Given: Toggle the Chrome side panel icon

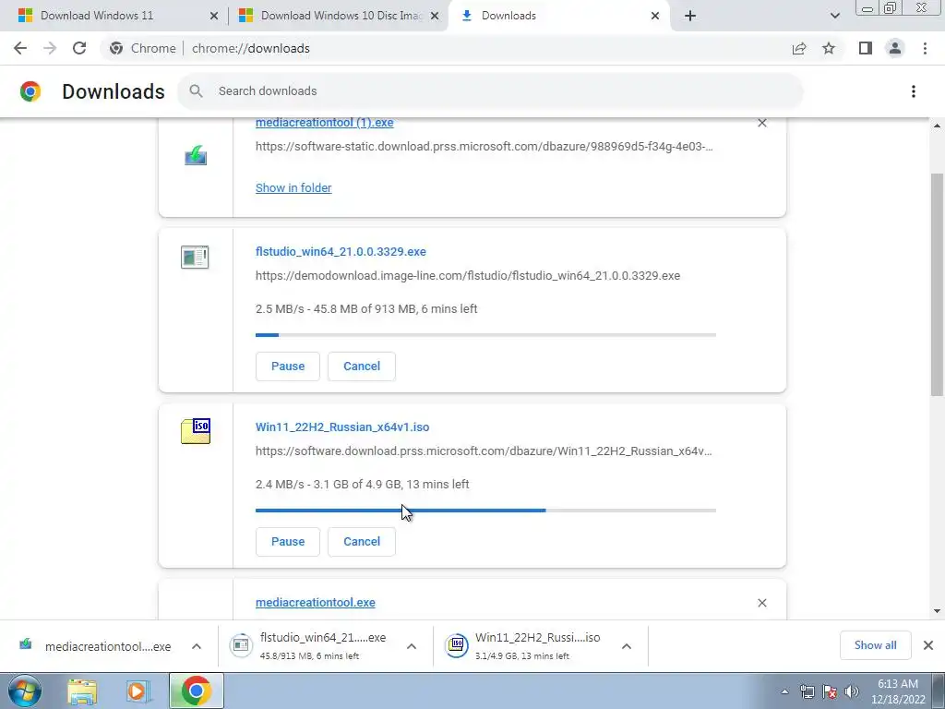Looking at the screenshot, I should pyautogui.click(x=866, y=48).
